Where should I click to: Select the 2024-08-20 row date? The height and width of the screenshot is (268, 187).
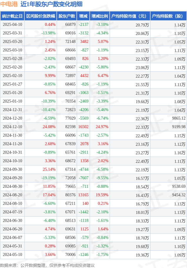(x=12, y=195)
